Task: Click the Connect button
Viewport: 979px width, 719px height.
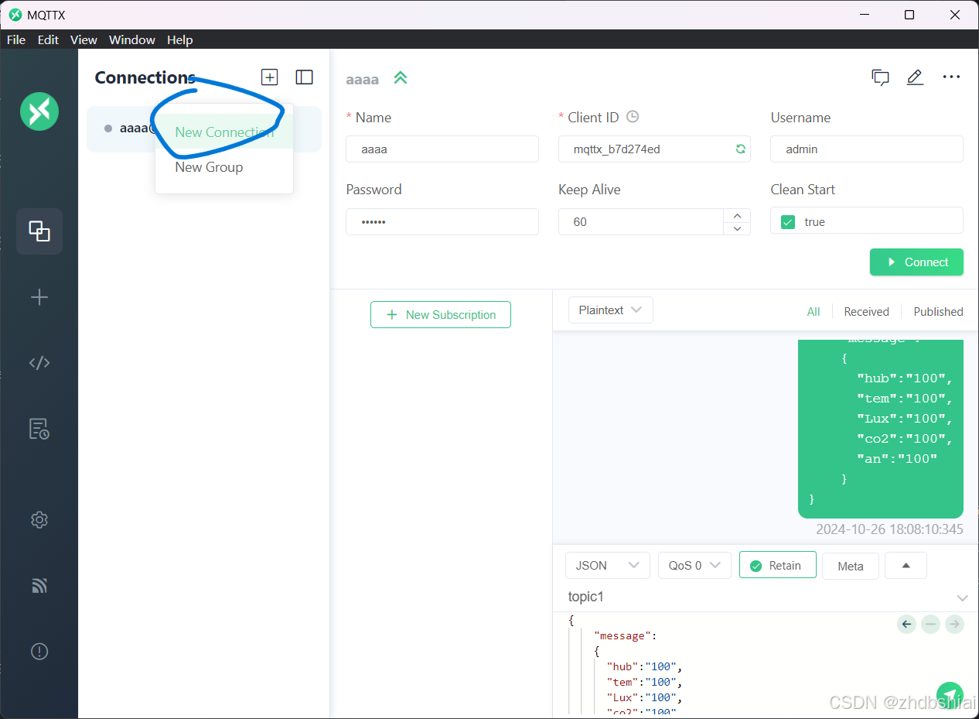Action: pos(916,262)
